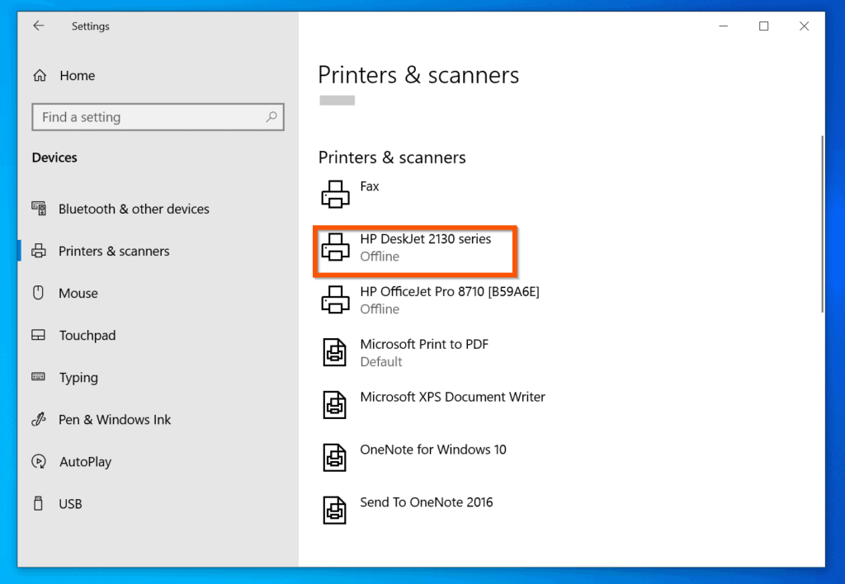Click the search magnifier icon
The height and width of the screenshot is (584, 845).
pos(271,117)
